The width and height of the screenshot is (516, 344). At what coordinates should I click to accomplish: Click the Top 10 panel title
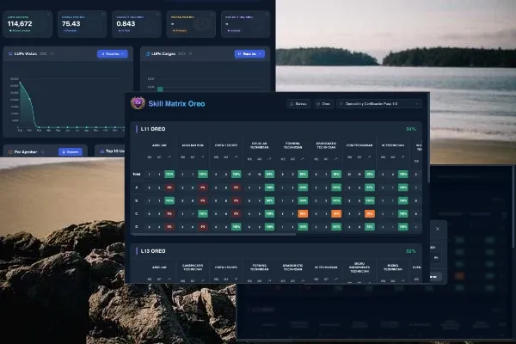115,151
